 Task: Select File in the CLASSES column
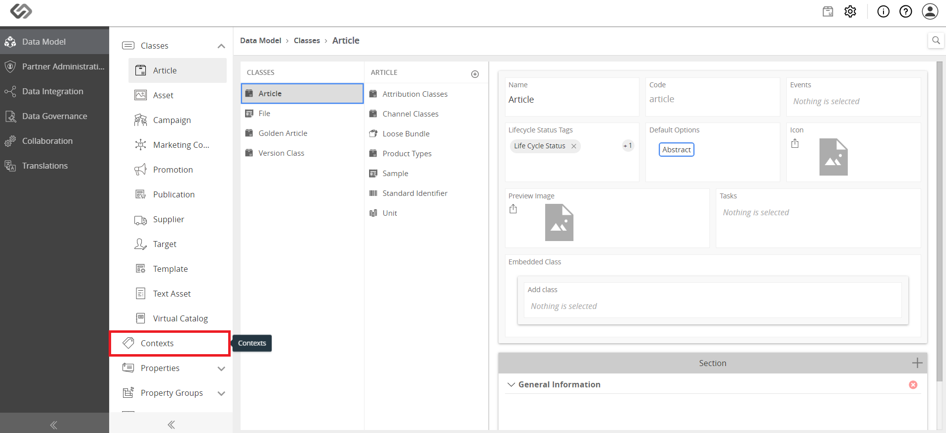click(302, 114)
